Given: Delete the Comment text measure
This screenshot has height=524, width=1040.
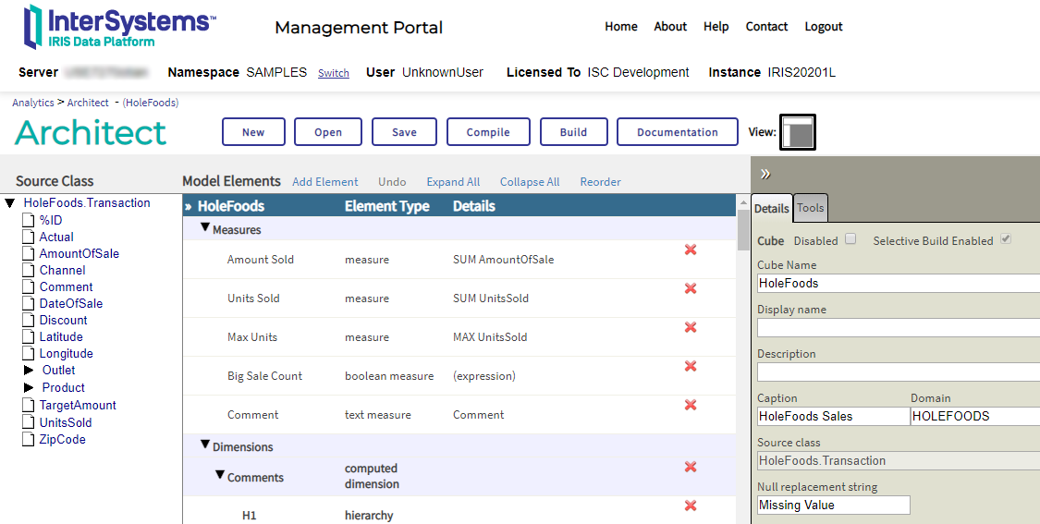Looking at the screenshot, I should 691,405.
